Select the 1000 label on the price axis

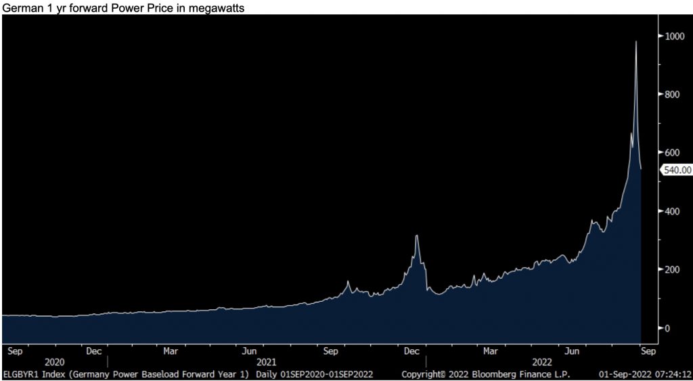click(673, 36)
